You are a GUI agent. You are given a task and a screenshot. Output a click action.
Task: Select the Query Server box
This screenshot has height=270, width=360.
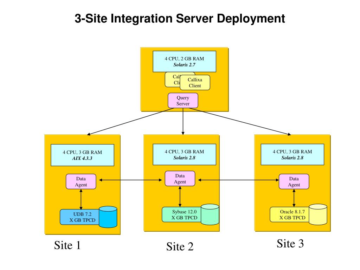[183, 101]
